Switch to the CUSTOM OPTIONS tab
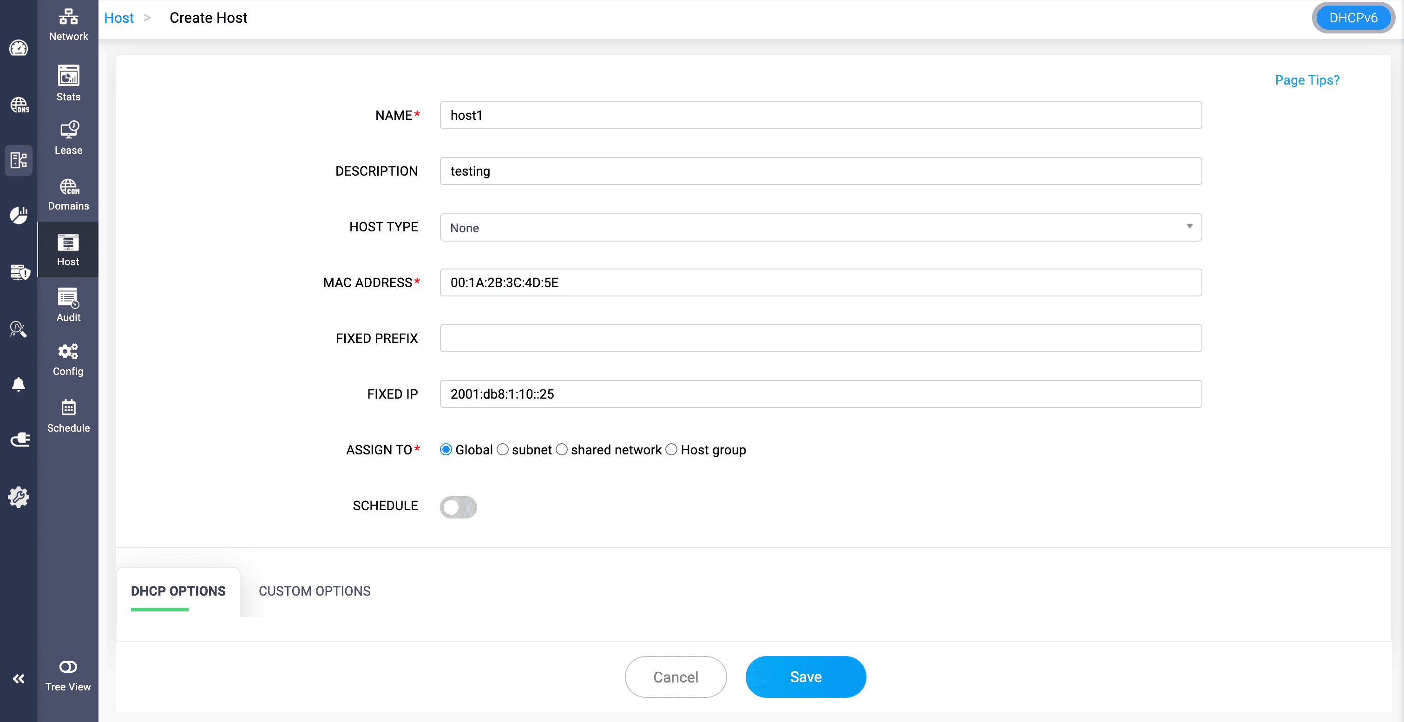The width and height of the screenshot is (1404, 722). point(315,591)
